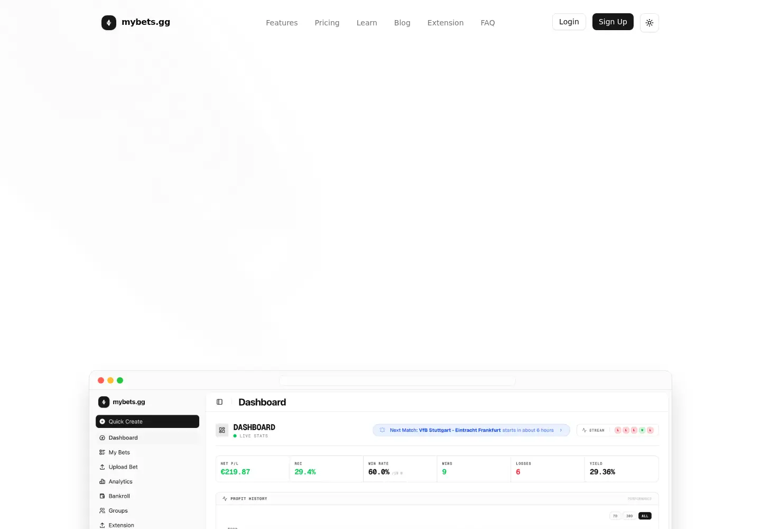The width and height of the screenshot is (761, 529).
Task: Click the Losses count 6
Action: coord(518,472)
